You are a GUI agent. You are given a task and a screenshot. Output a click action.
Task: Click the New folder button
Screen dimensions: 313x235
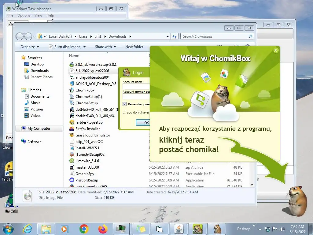(134, 47)
